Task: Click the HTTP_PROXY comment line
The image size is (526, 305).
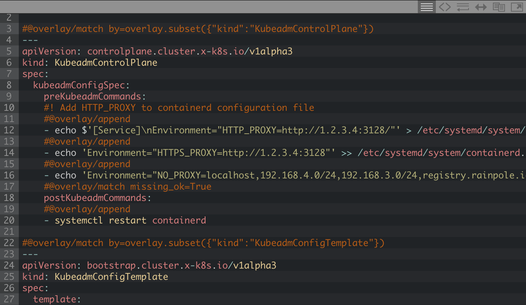Action: coord(179,108)
